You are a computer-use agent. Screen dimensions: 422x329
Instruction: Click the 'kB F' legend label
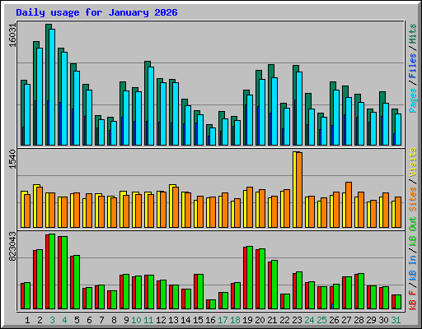[x=413, y=299]
